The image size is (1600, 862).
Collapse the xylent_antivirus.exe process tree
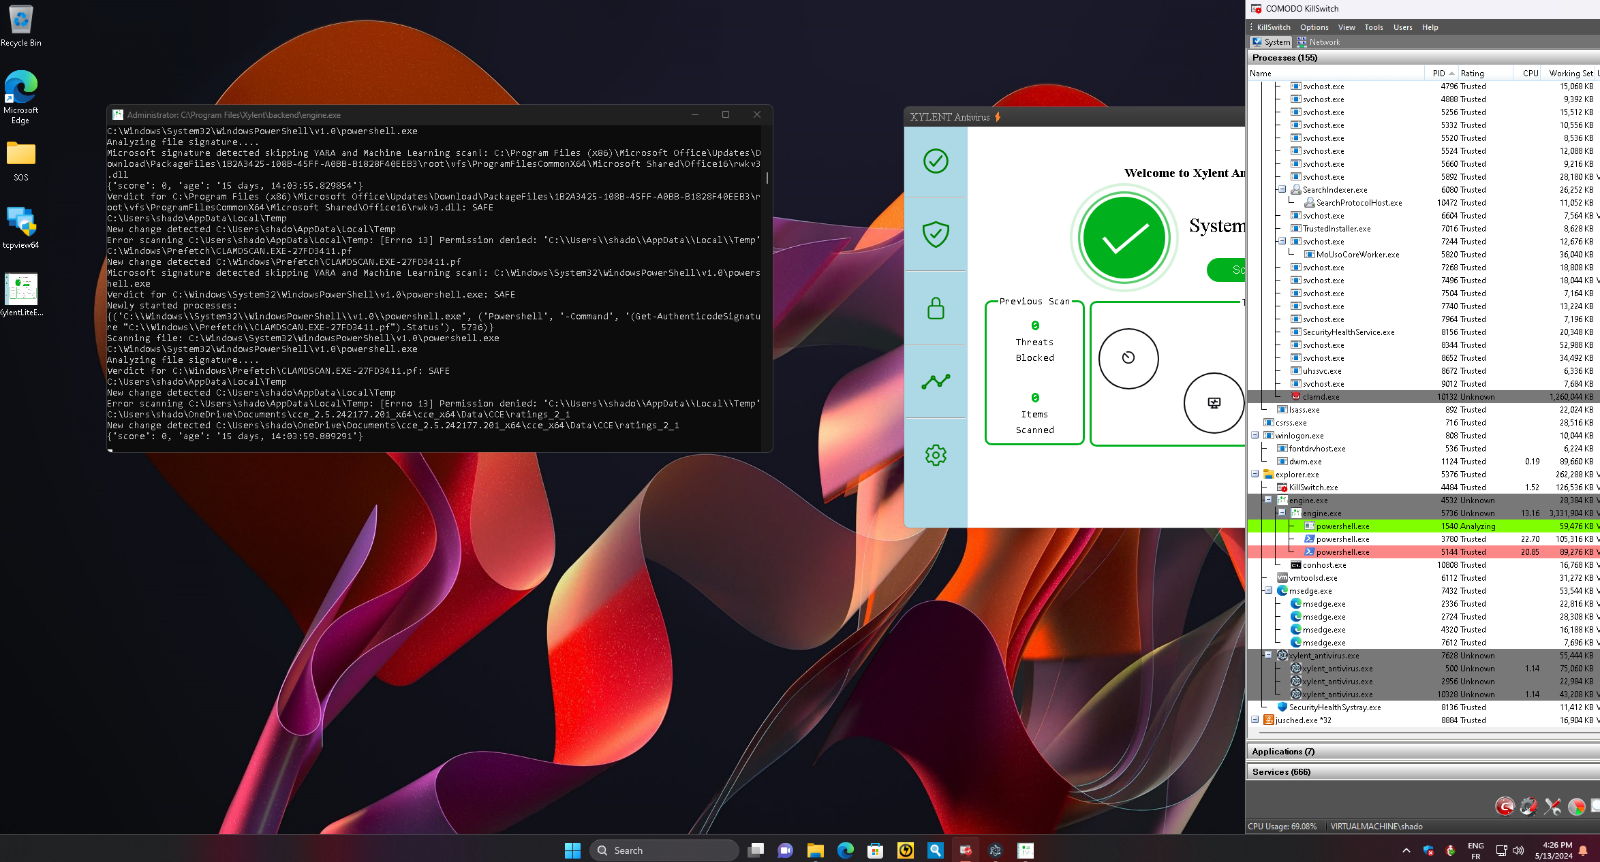(1268, 655)
